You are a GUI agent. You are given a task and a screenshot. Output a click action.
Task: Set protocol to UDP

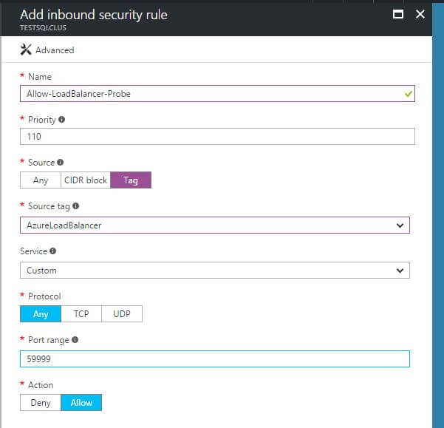[122, 314]
